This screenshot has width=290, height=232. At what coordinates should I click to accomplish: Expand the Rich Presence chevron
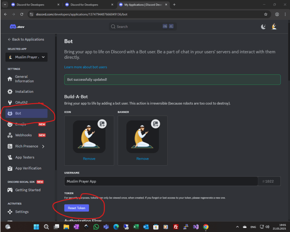point(43,146)
